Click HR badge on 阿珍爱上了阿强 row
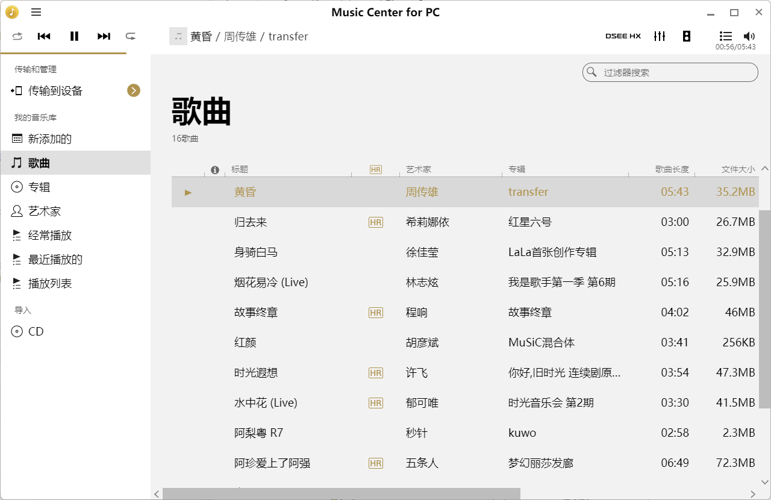Screen dimensions: 771x500 tap(376, 463)
